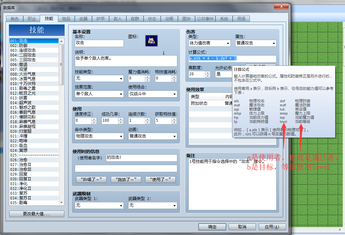Click the 计算公式 formula field

click(232, 59)
